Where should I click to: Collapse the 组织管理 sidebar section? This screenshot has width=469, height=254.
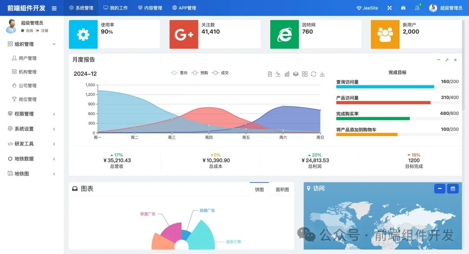pos(27,44)
